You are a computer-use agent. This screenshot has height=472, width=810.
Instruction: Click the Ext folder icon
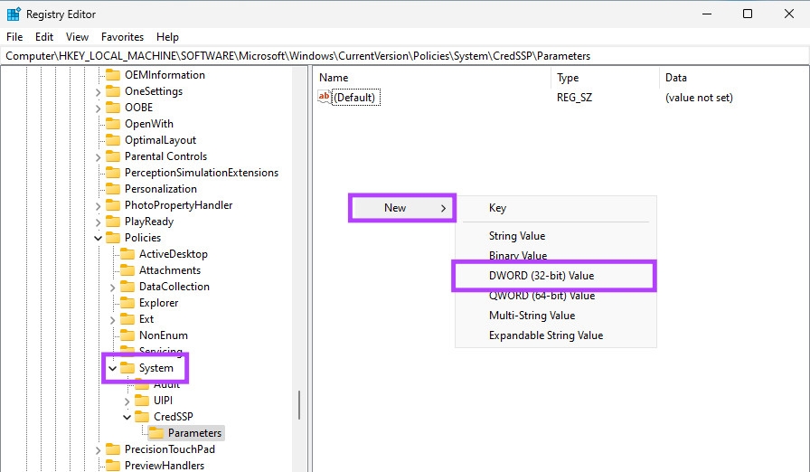(x=127, y=319)
